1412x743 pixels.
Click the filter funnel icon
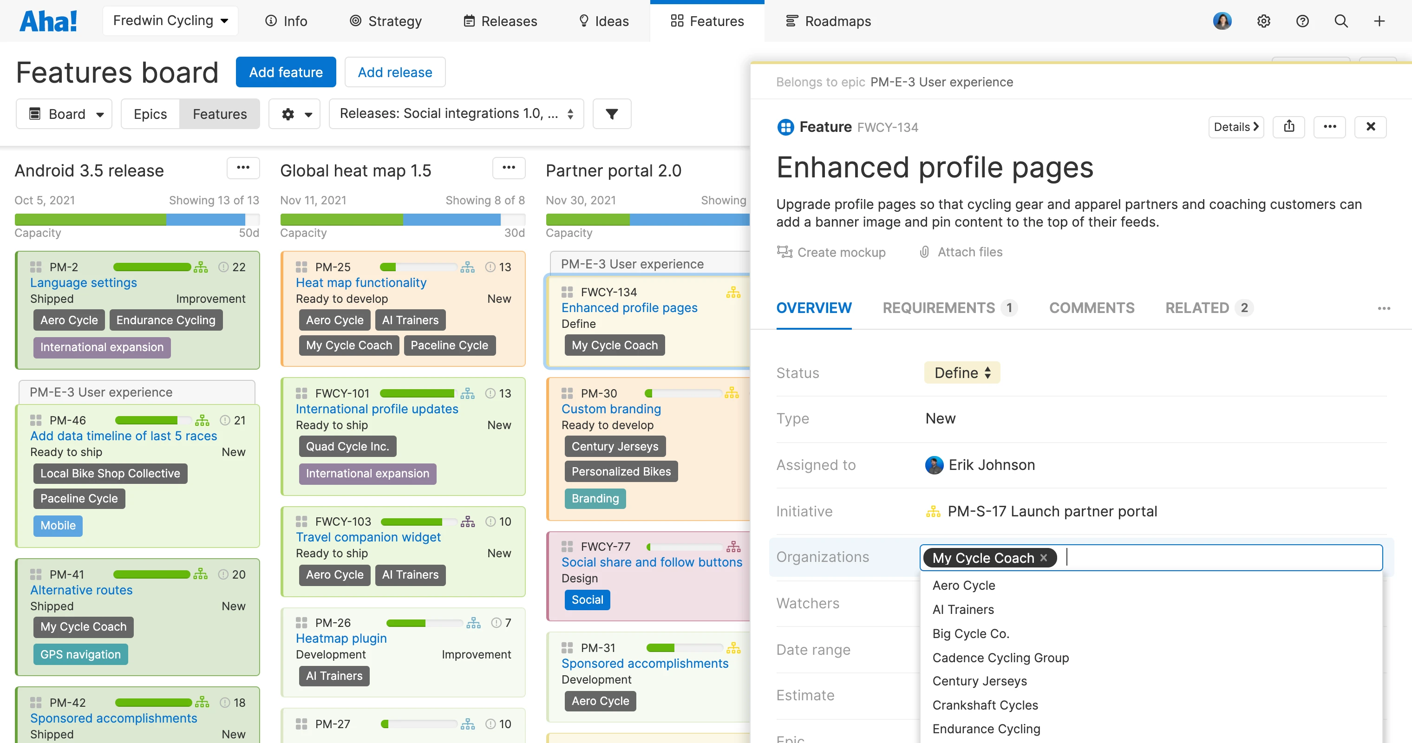(x=612, y=114)
